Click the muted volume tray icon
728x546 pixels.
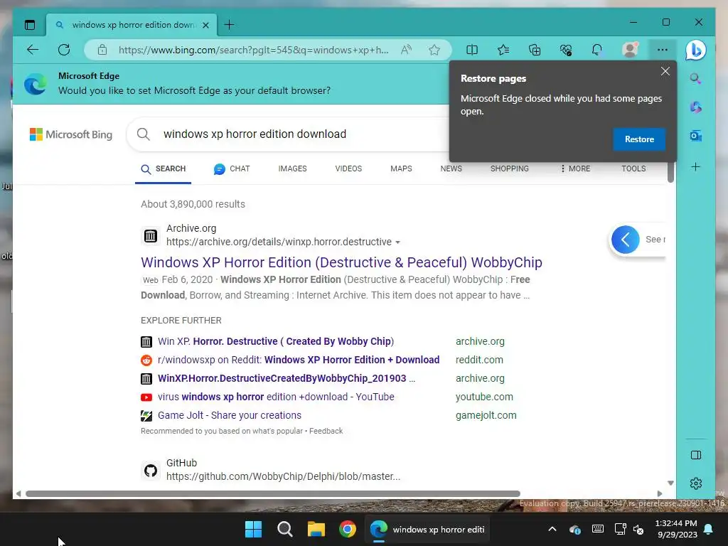tap(639, 529)
